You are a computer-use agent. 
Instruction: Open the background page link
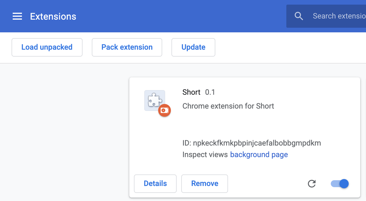pos(259,155)
